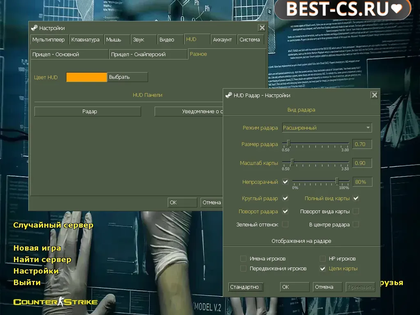Go to the Звук tab

tap(144, 40)
